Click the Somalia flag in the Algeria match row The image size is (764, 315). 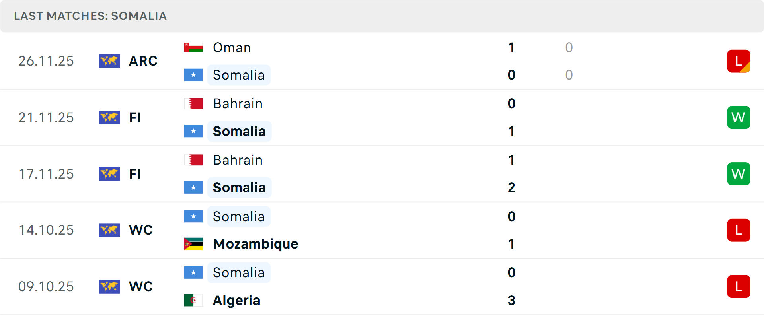click(193, 272)
